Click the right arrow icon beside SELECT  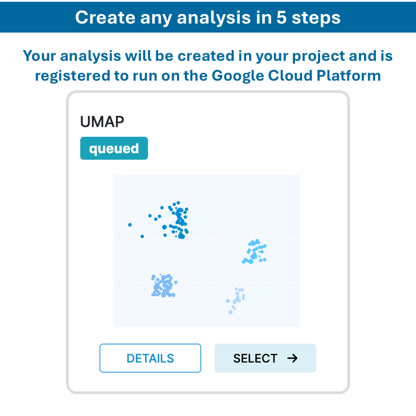tap(292, 358)
